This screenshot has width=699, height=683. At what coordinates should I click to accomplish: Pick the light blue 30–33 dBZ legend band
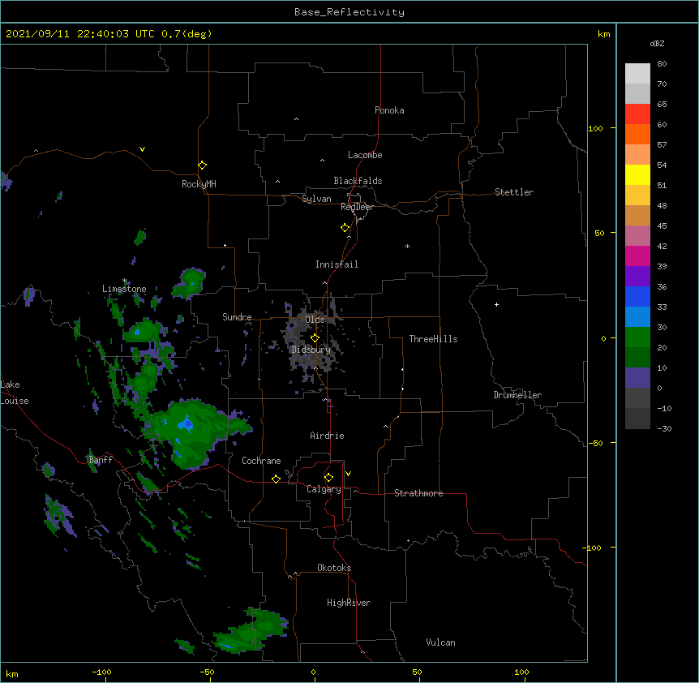637,317
